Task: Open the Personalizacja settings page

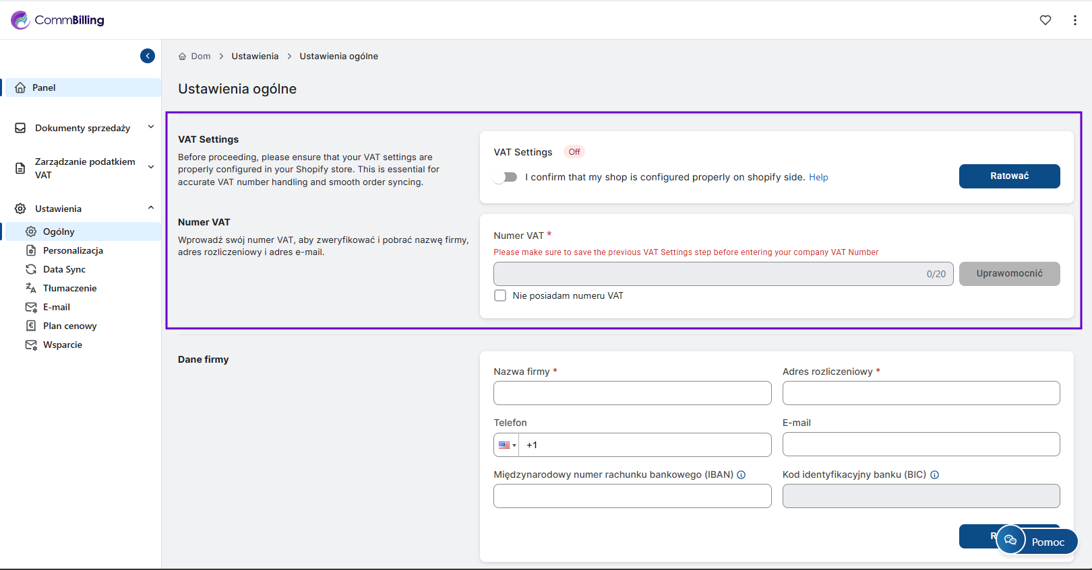Action: click(x=73, y=250)
